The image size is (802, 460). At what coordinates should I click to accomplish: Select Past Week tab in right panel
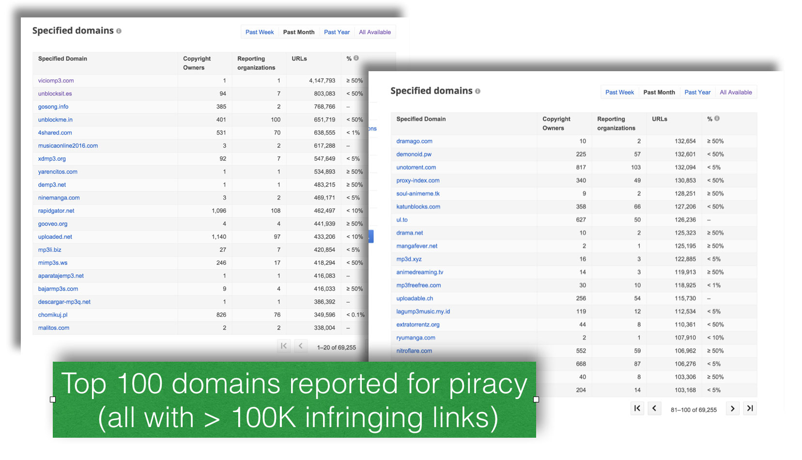tap(619, 92)
